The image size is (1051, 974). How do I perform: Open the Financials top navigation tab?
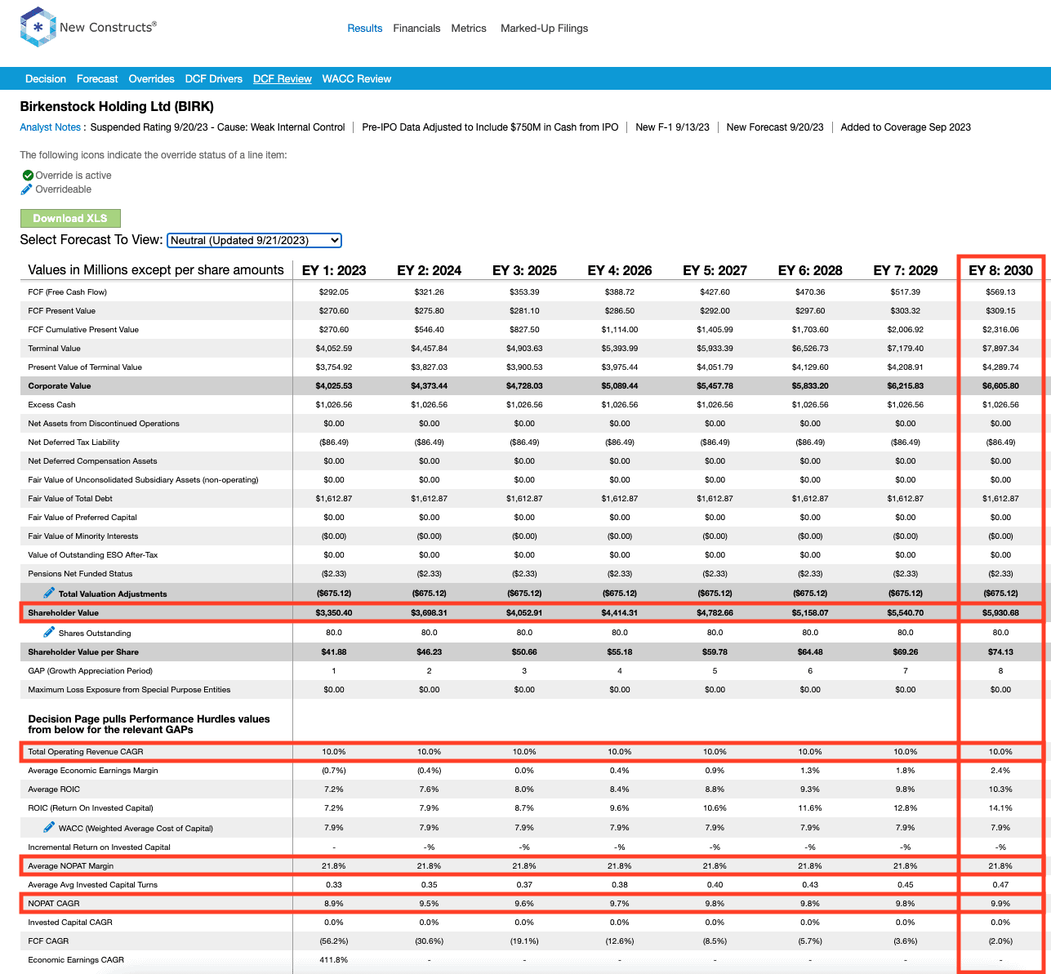[416, 28]
